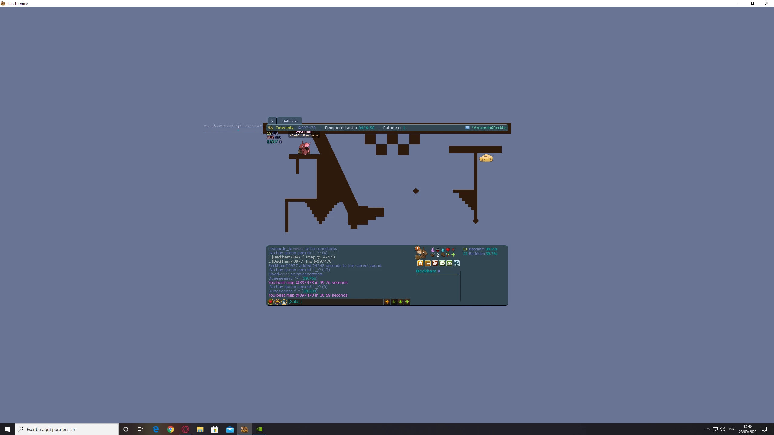774x435 pixels.
Task: Click 'added 24243 seconds to the current round' line
Action: click(x=325, y=266)
